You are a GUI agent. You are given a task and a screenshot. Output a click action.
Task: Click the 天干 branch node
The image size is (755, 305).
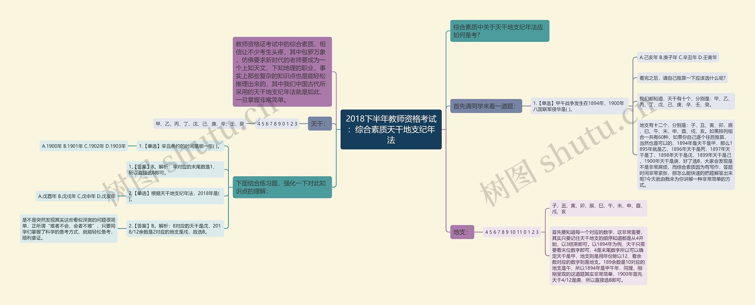(x=319, y=123)
